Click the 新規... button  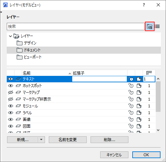click(22, 139)
